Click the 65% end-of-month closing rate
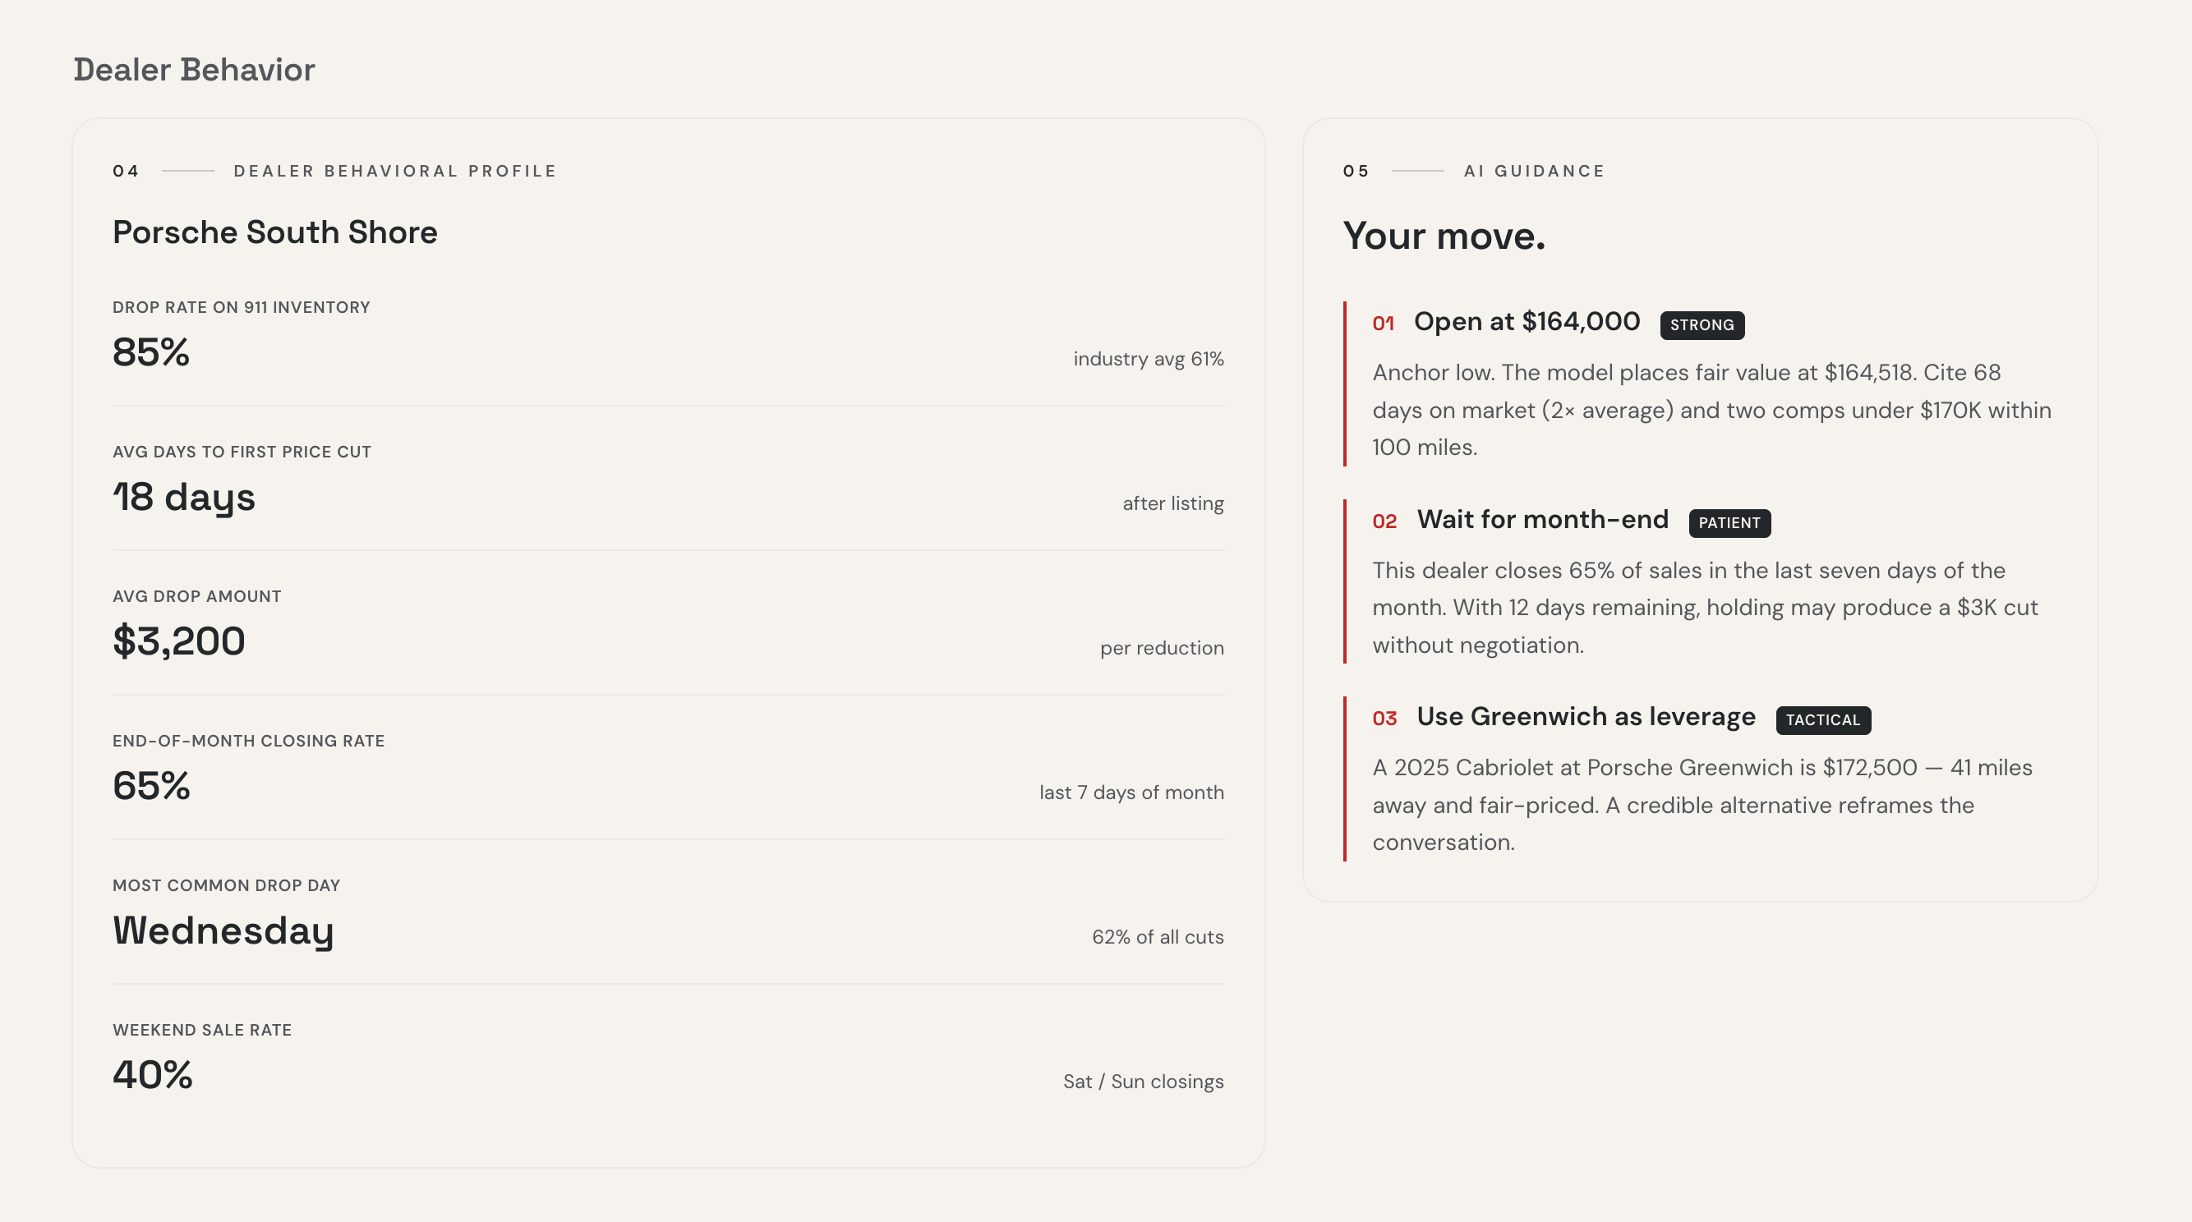Viewport: 2192px width, 1222px height. pos(150,785)
